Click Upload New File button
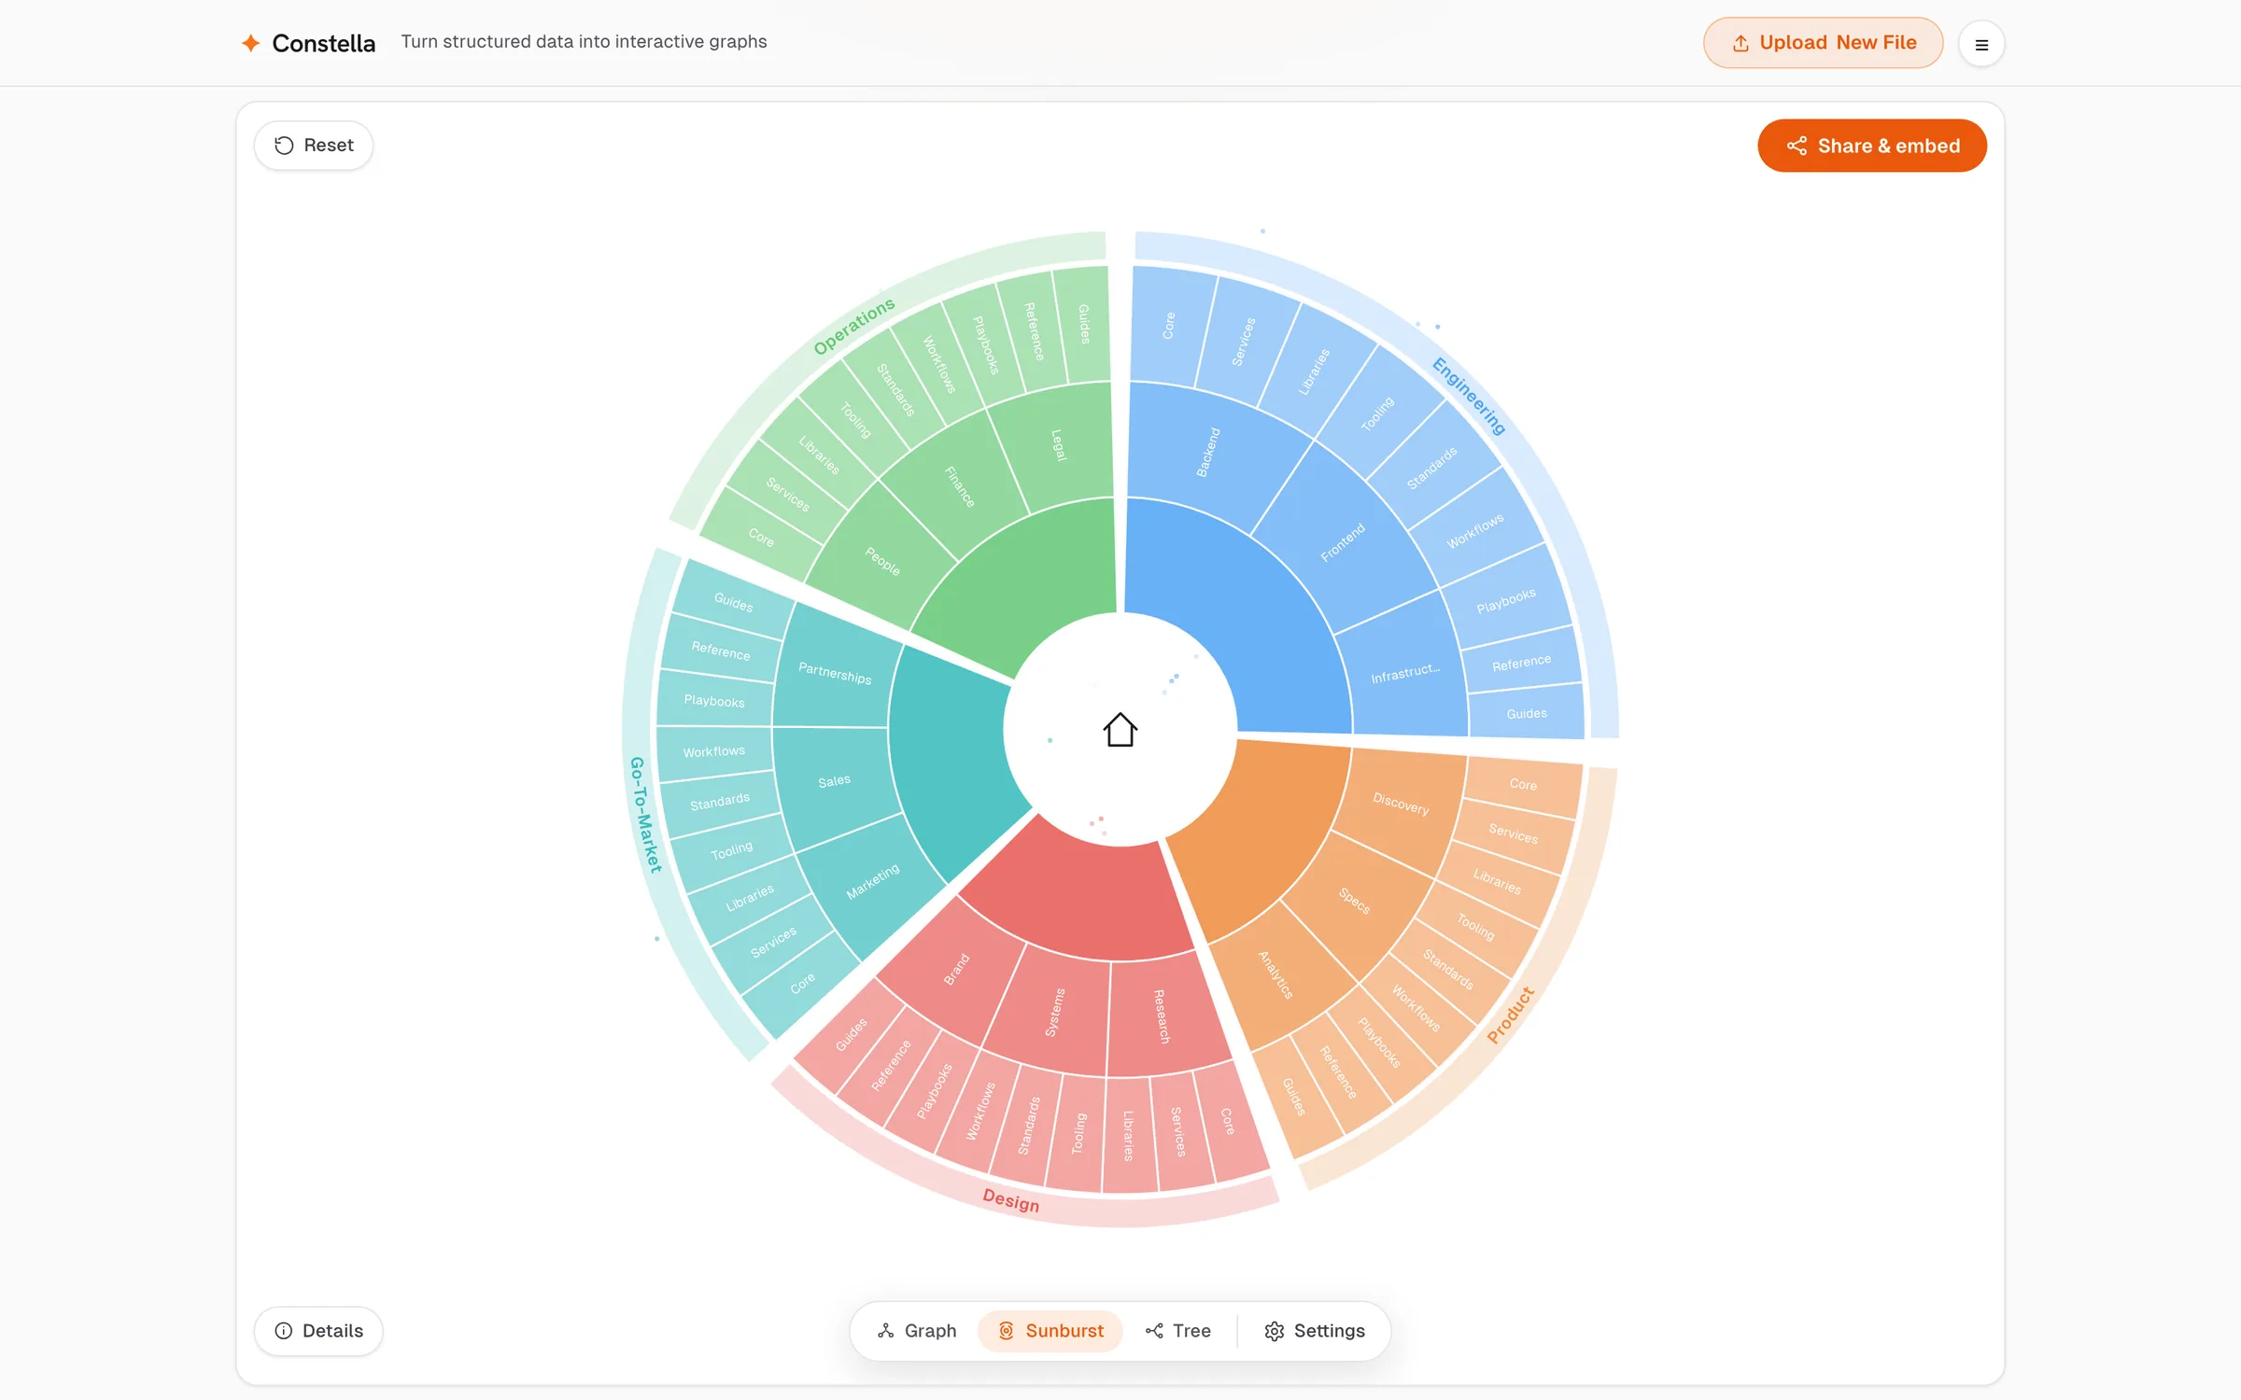Image resolution: width=2241 pixels, height=1400 pixels. [x=1823, y=43]
